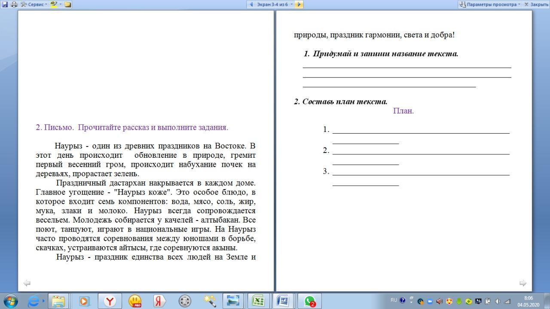Open Параметры просмотра view options
The image size is (550, 309).
(489, 4)
